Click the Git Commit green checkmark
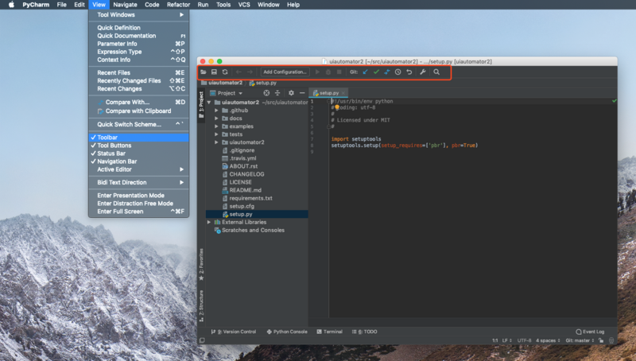Screen dimensions: 636x361 376,72
